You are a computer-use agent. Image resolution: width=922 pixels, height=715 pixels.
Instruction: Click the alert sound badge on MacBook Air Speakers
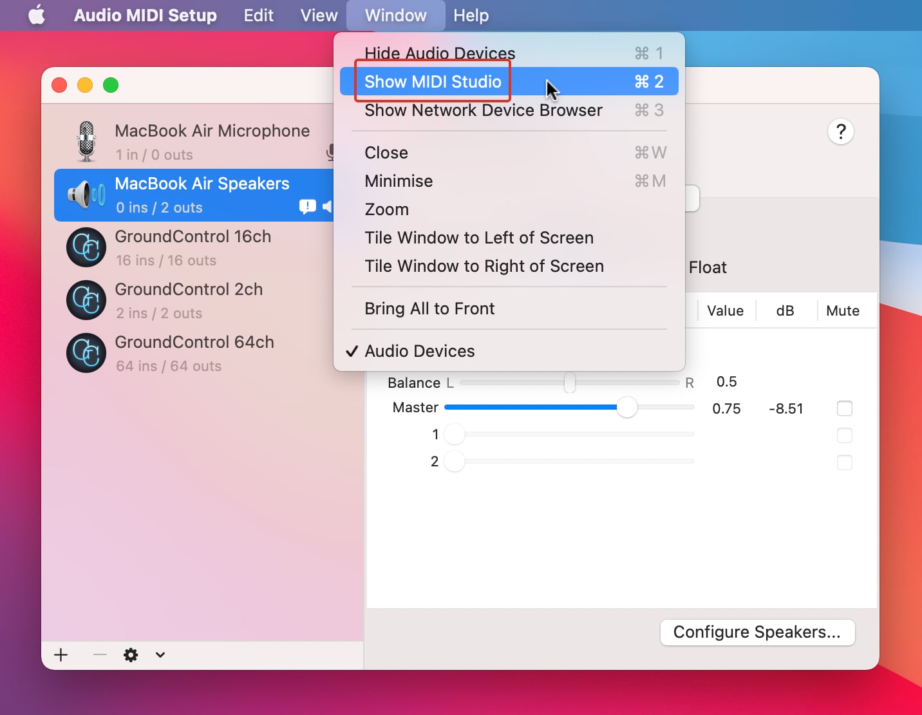click(308, 207)
